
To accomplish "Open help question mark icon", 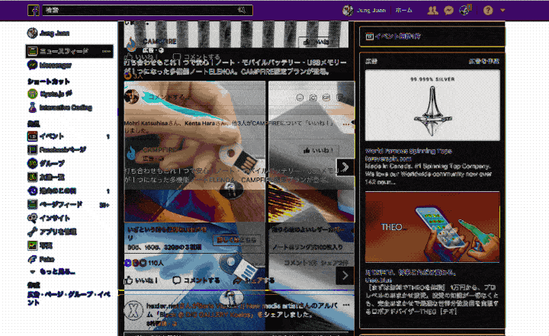I will pos(488,10).
